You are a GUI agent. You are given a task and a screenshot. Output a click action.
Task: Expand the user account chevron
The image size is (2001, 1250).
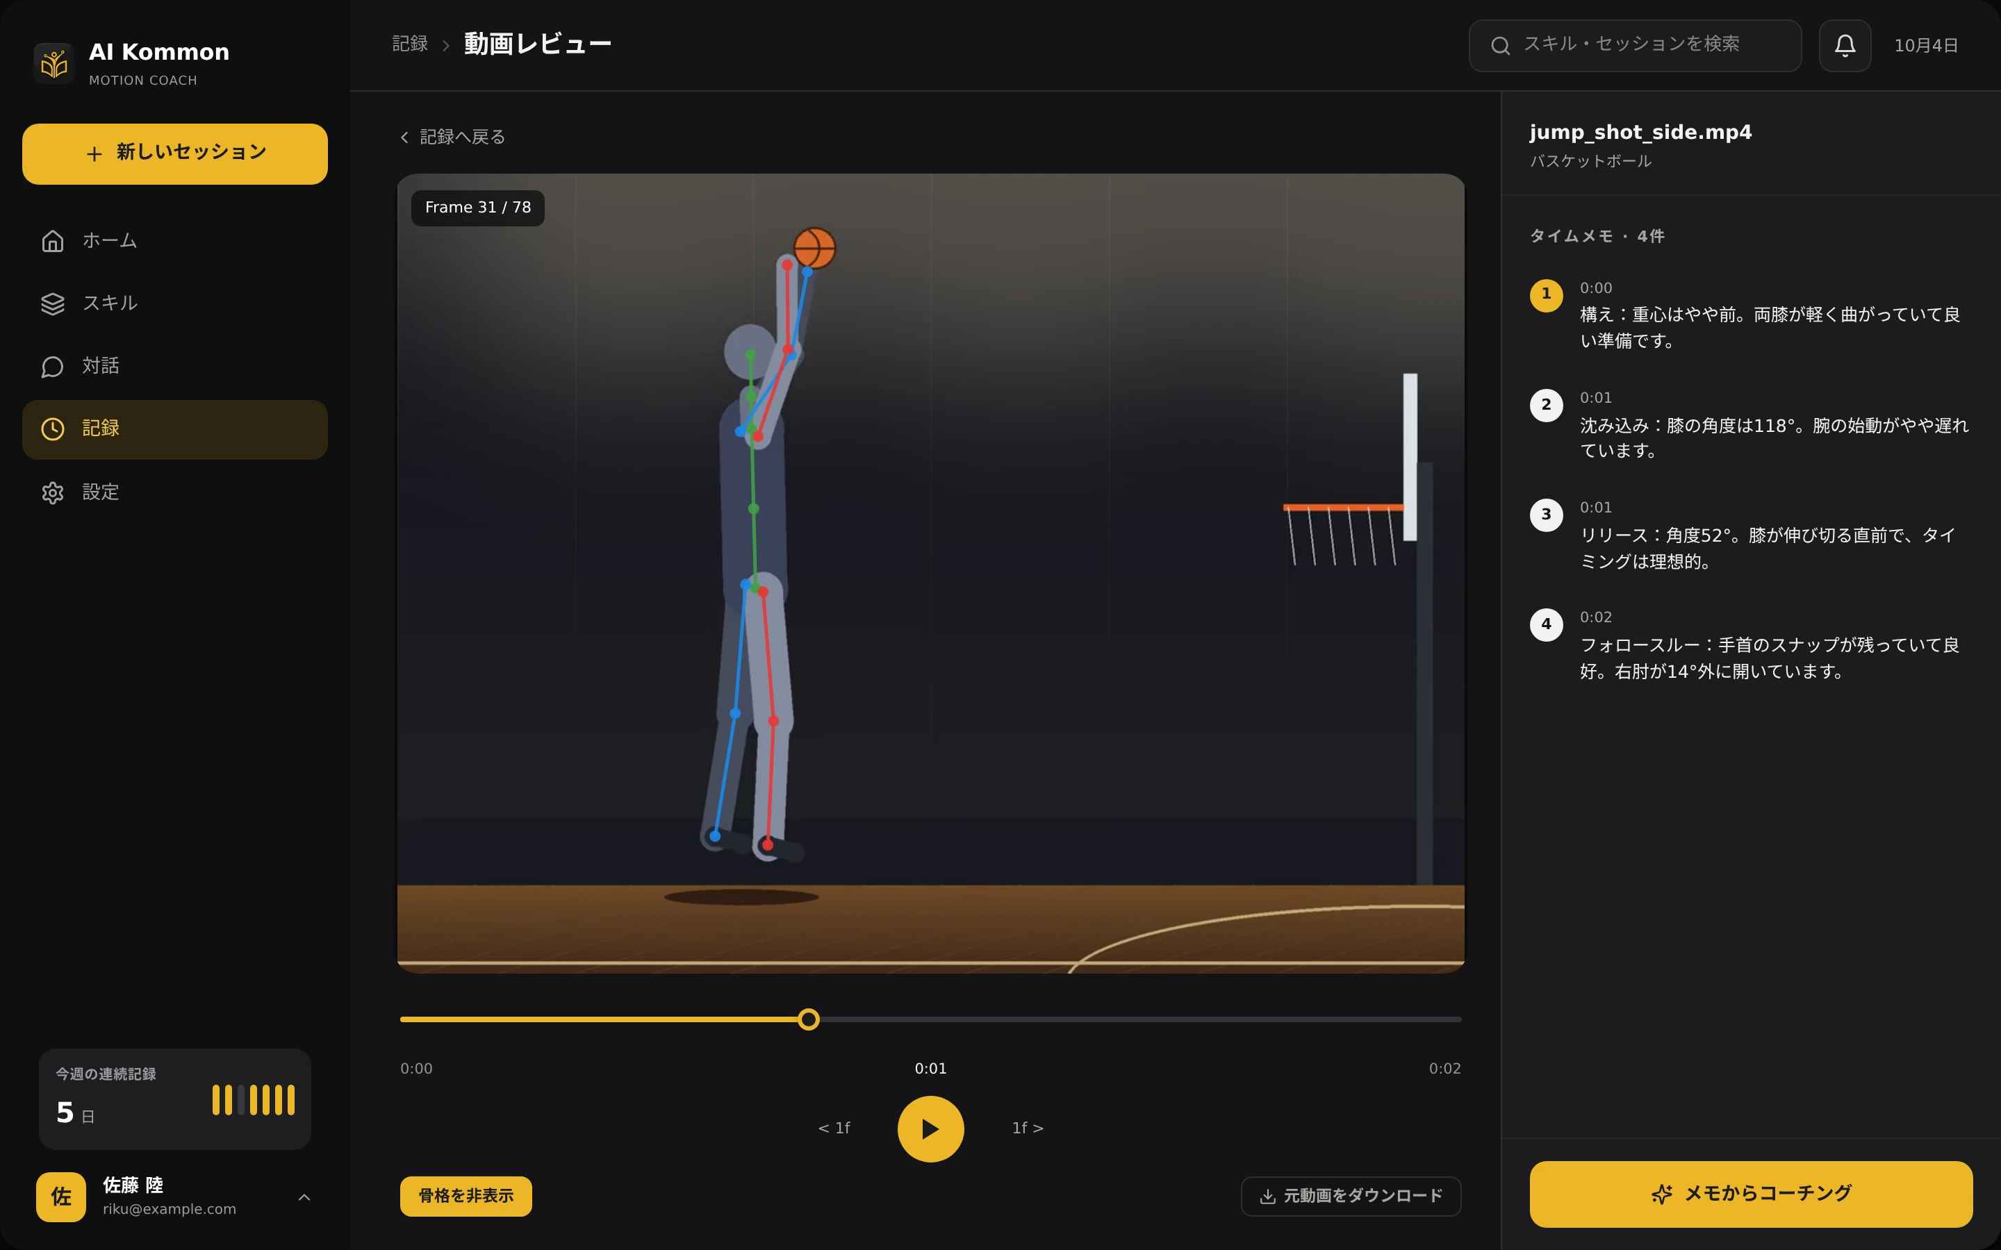point(304,1197)
